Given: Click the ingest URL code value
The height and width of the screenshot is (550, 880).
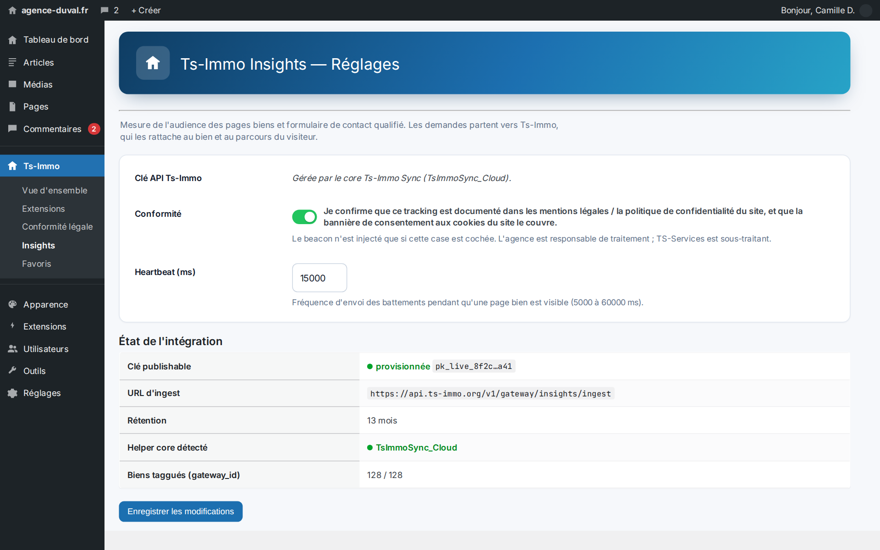Looking at the screenshot, I should point(490,393).
